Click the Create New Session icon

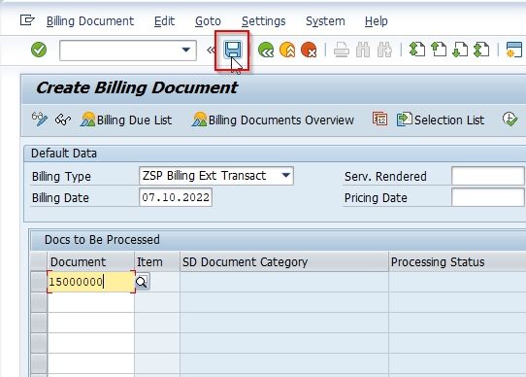click(x=513, y=50)
